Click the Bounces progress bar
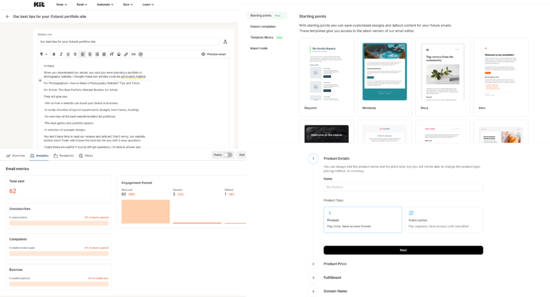The width and height of the screenshot is (550, 297). pyautogui.click(x=59, y=284)
